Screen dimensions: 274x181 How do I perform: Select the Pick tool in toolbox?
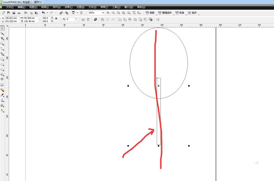[2, 28]
